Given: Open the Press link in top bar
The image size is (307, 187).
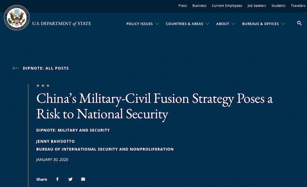Looking at the screenshot, I should point(183,6).
